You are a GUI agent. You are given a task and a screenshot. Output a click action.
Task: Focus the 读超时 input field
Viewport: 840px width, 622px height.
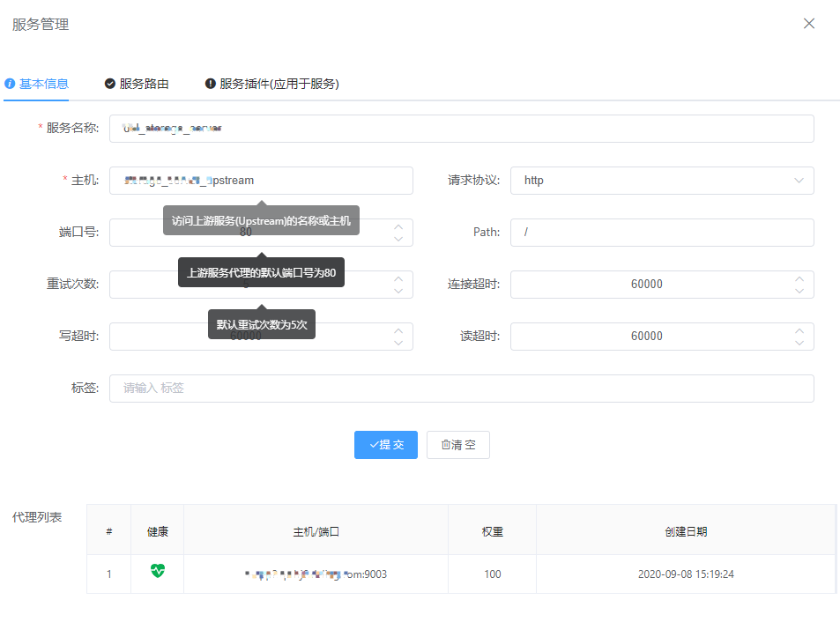(662, 337)
